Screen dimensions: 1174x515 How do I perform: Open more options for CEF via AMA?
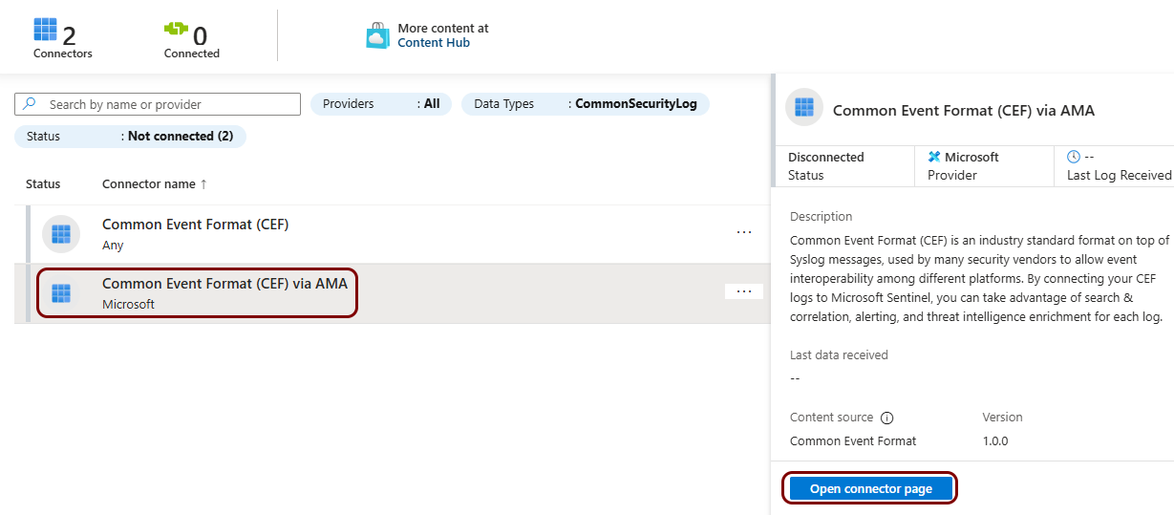coord(744,291)
